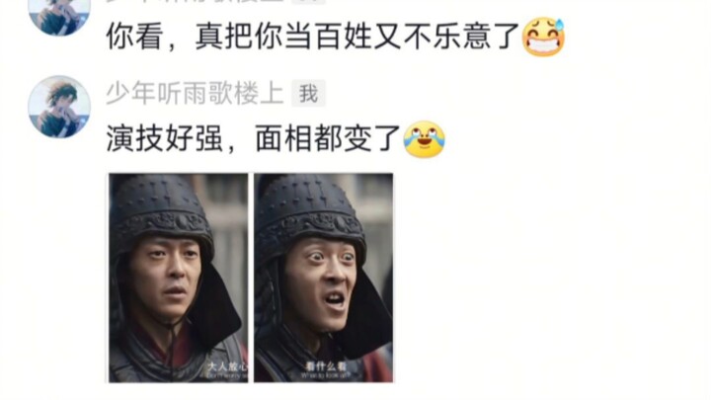Tap the comment phrase 你看

(x=134, y=37)
